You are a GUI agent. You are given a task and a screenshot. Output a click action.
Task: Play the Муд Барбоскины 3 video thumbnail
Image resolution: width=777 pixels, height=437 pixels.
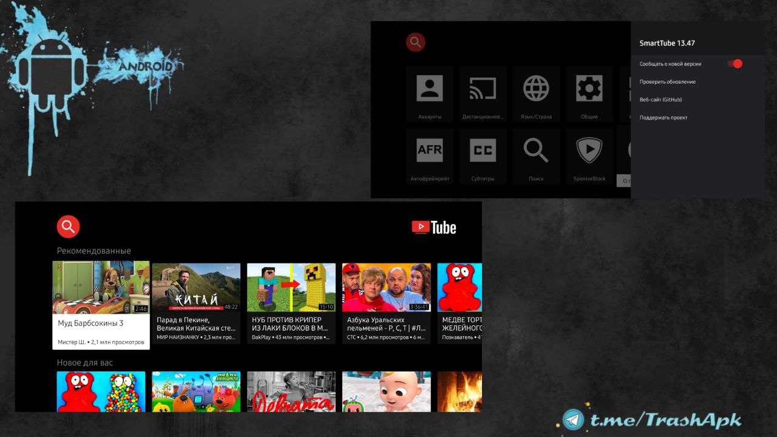pyautogui.click(x=101, y=287)
